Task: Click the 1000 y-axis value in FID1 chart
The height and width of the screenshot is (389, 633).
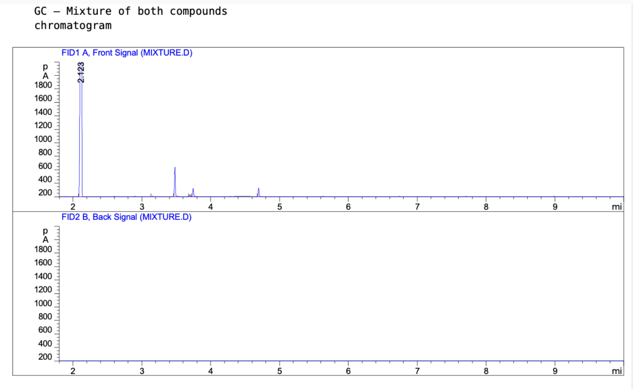Action: [43, 139]
